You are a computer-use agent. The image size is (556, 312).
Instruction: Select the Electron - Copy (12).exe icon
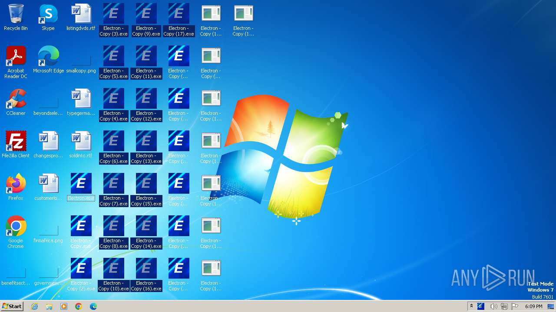(x=146, y=104)
